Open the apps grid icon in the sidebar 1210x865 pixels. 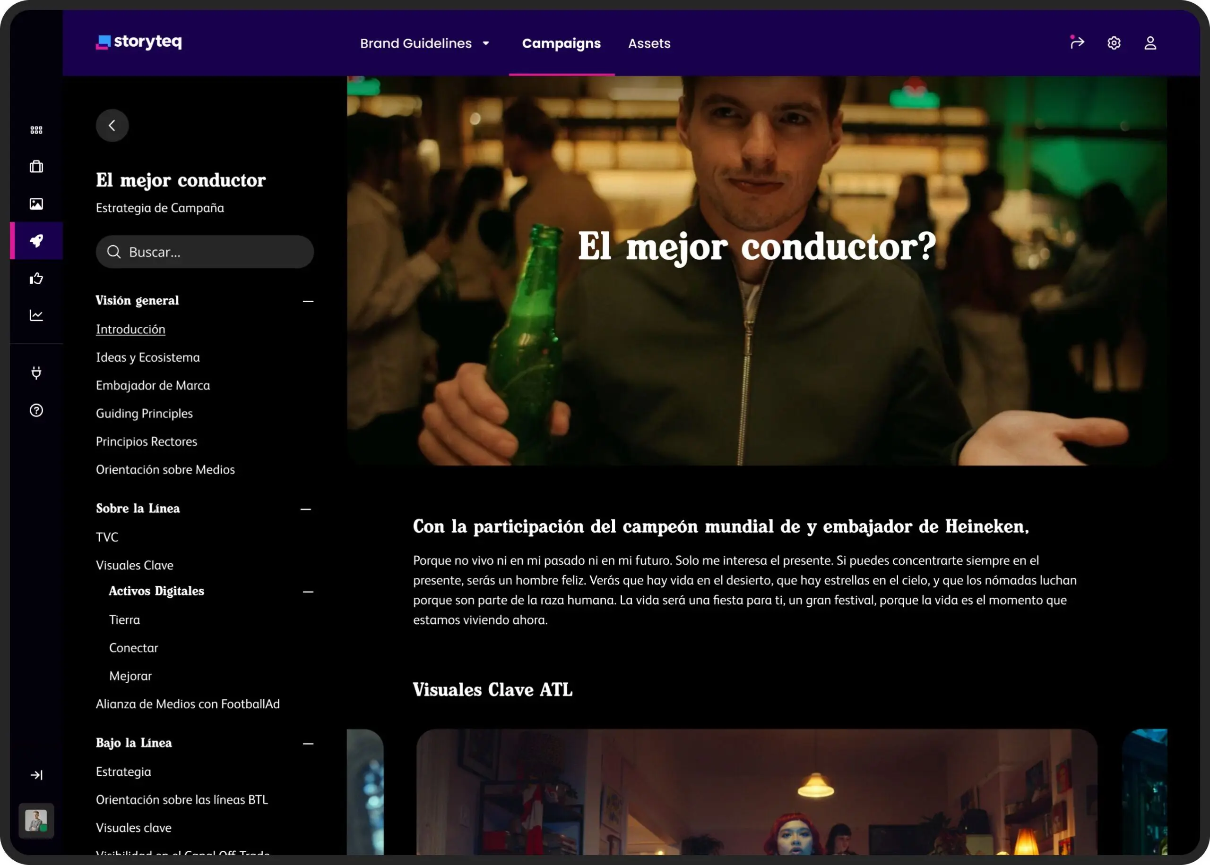[36, 130]
